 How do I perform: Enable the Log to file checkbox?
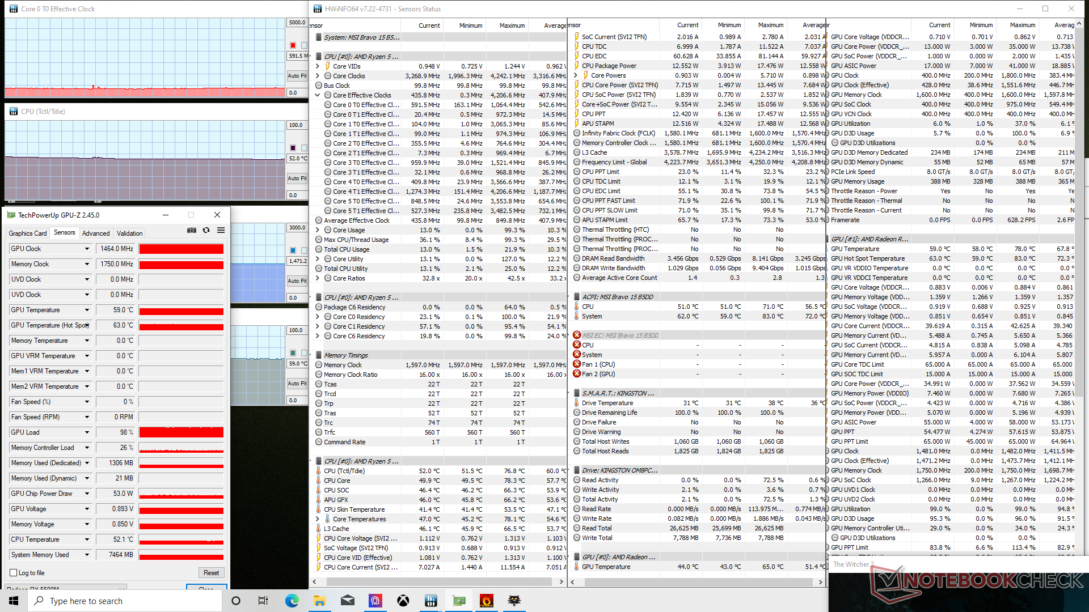click(14, 573)
